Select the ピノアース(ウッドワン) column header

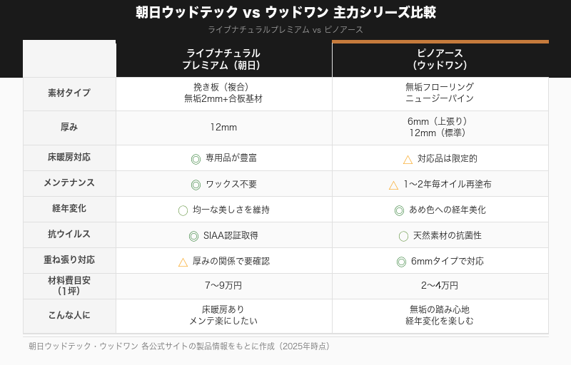coord(440,59)
